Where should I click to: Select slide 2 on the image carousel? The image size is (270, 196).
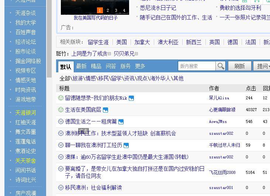pyautogui.click(x=108, y=10)
